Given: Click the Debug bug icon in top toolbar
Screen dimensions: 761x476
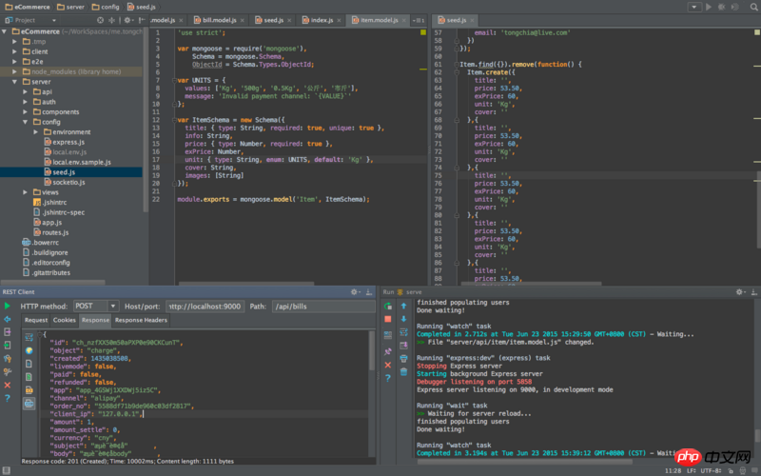Looking at the screenshot, I should click(x=722, y=7).
